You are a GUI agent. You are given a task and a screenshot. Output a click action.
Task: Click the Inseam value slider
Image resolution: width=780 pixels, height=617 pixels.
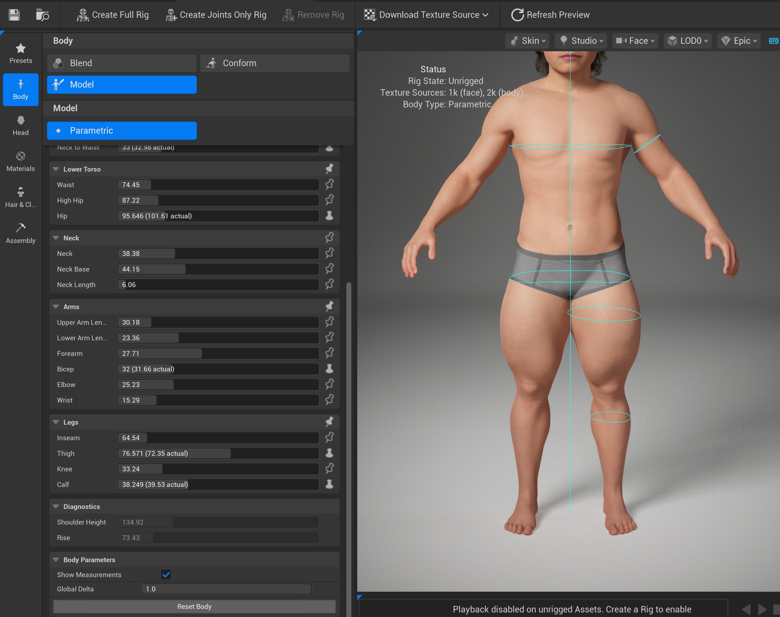[x=218, y=438]
